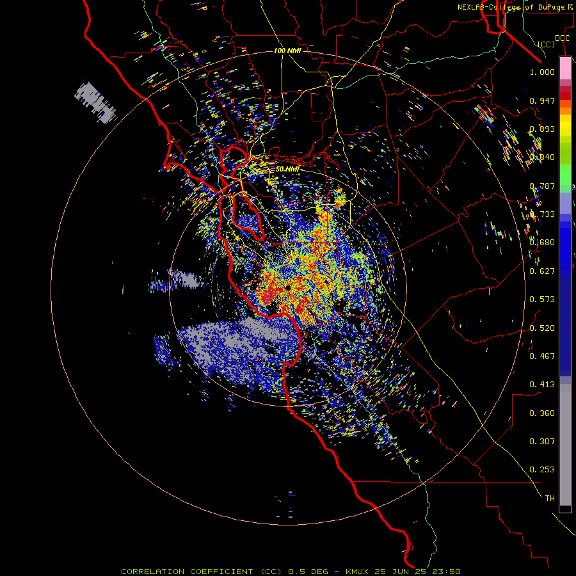This screenshot has width=576, height=576.
Task: Click the 0.413 legend value
Action: (x=542, y=385)
